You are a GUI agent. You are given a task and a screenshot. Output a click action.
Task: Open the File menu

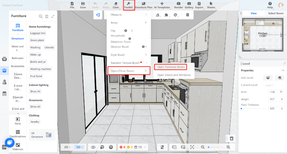click(72, 5)
